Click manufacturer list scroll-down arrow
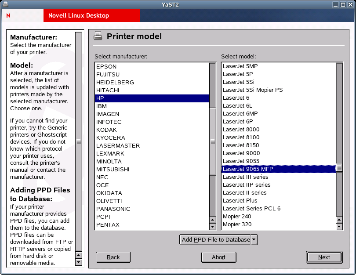 pos(213,226)
